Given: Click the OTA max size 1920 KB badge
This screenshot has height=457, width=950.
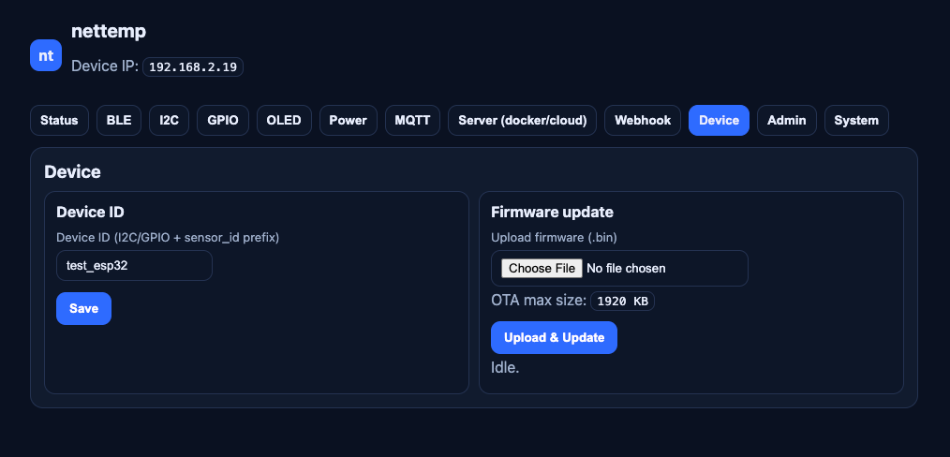Looking at the screenshot, I should [x=622, y=301].
